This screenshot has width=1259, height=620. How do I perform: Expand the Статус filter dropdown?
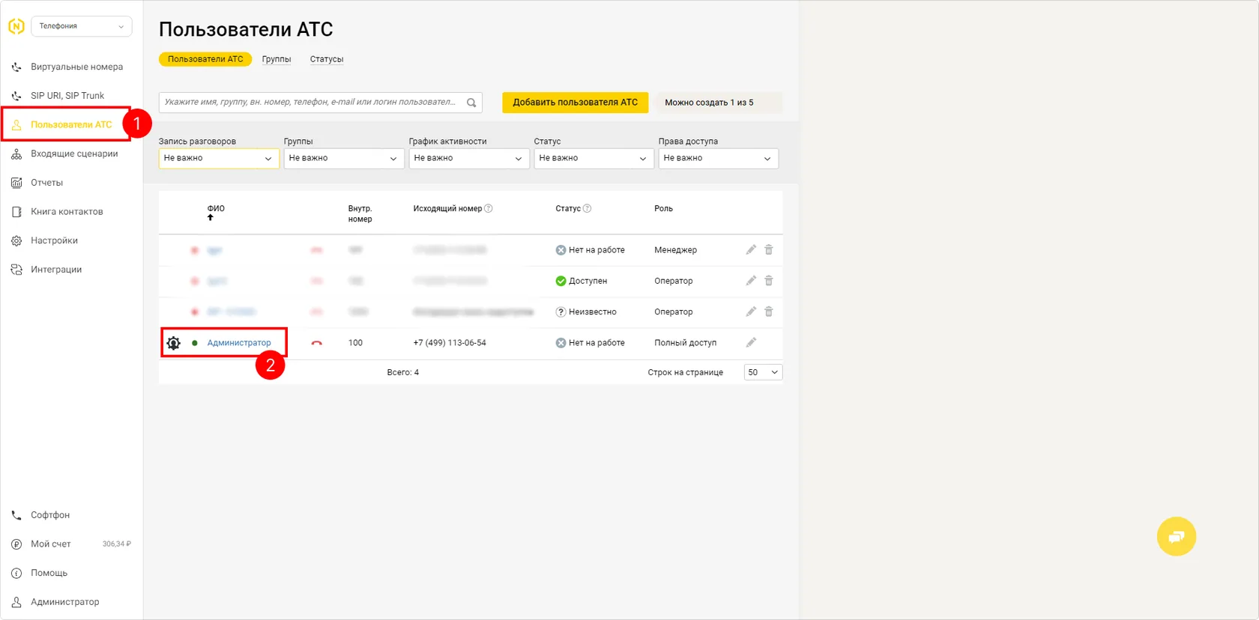pos(594,158)
